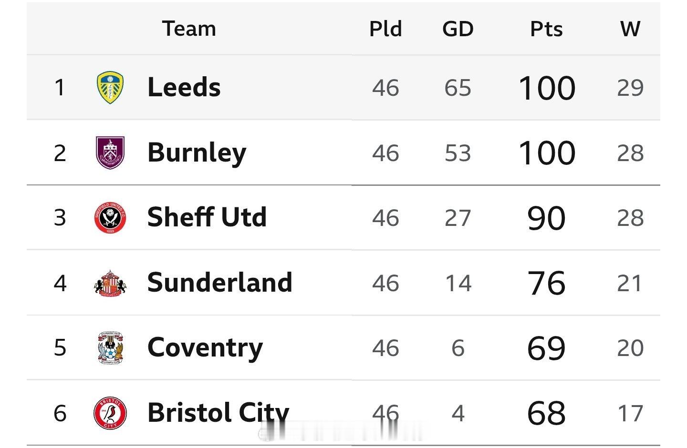This screenshot has height=448, width=687.
Task: Open the Coventry team page
Action: point(205,348)
